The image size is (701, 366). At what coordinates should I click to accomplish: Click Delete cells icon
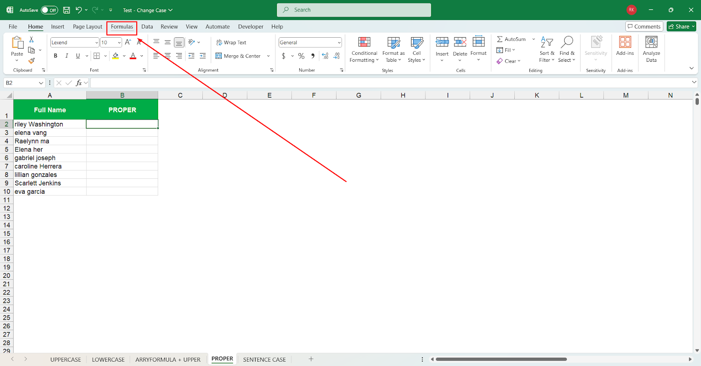click(x=460, y=42)
